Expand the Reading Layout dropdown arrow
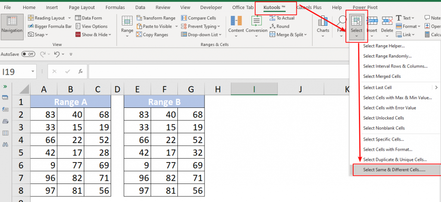 pos(68,18)
